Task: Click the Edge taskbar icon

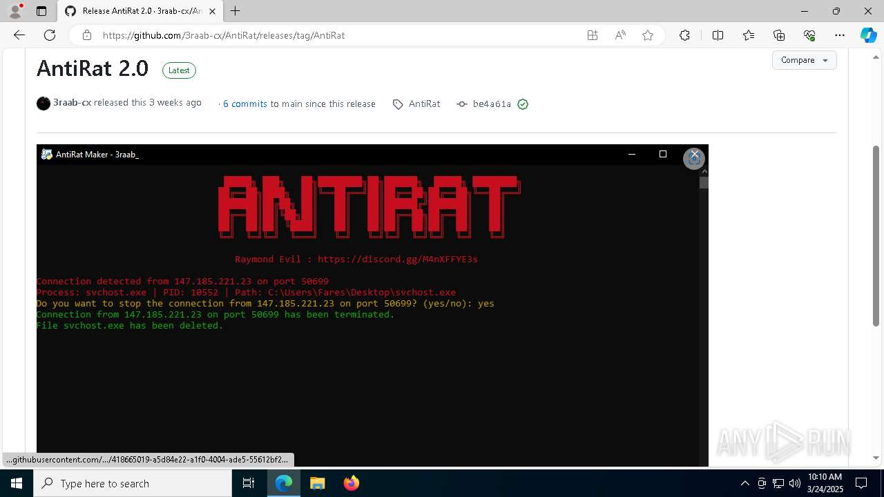Action: tap(284, 483)
